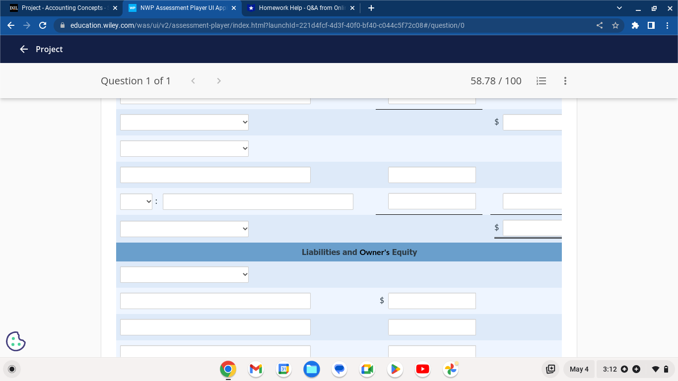
Task: Click the dollar amount field below the Liabilities header
Action: coord(432,301)
